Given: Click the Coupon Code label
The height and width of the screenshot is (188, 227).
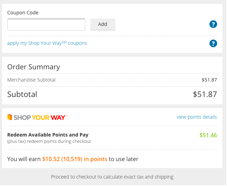Looking at the screenshot, I should tap(23, 13).
